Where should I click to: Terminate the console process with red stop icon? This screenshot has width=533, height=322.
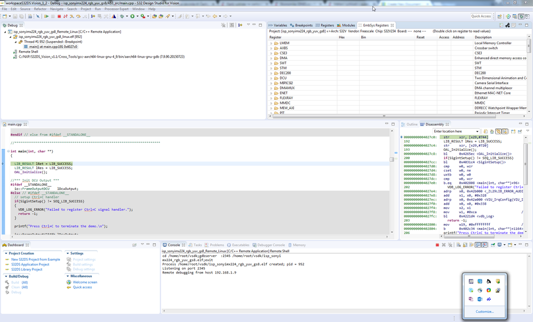(437, 245)
